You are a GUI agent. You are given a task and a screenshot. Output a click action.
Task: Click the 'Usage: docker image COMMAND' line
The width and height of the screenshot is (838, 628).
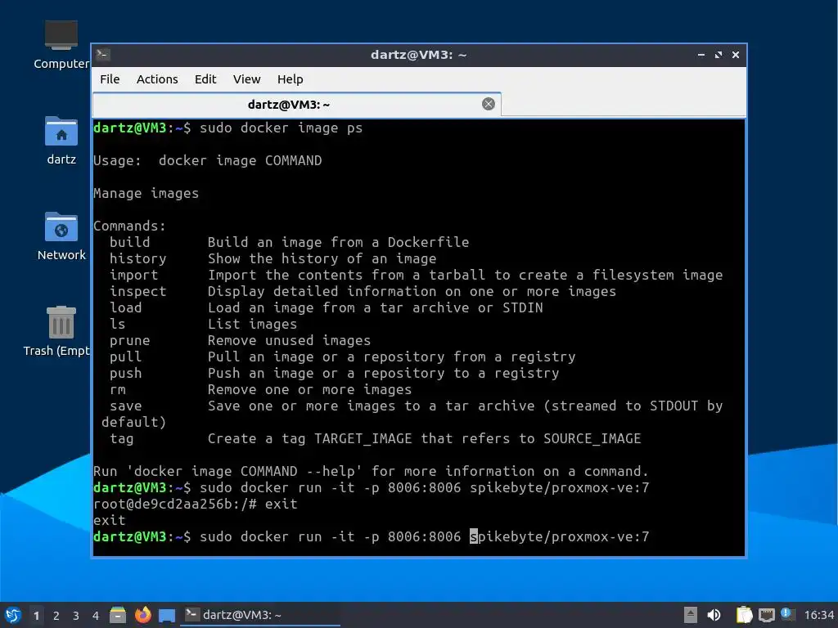point(207,161)
